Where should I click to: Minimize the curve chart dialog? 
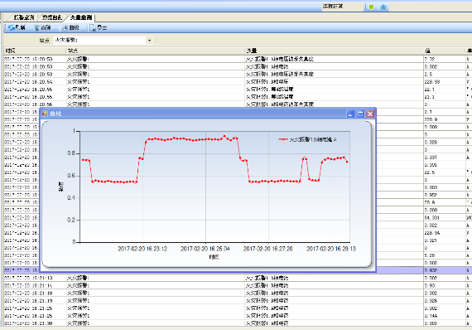pos(350,114)
